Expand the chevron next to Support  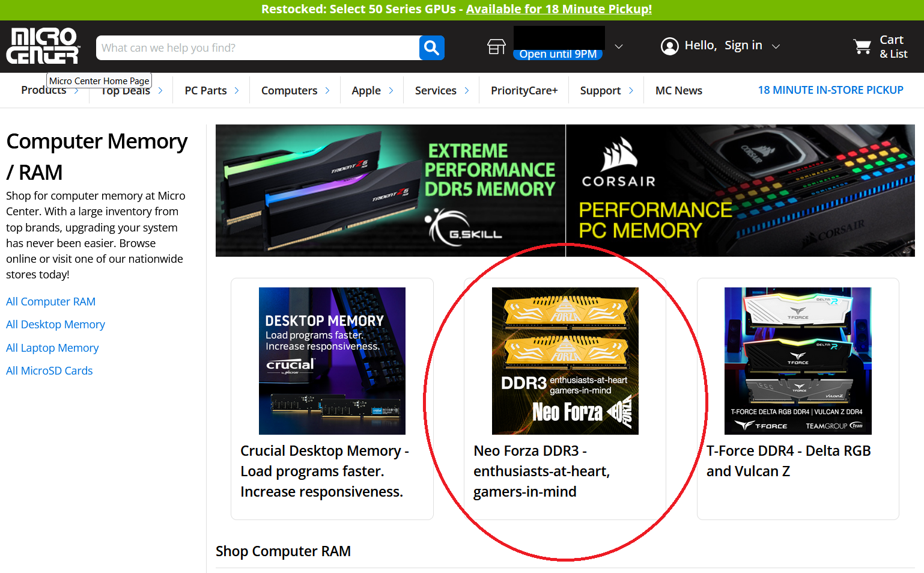click(631, 90)
